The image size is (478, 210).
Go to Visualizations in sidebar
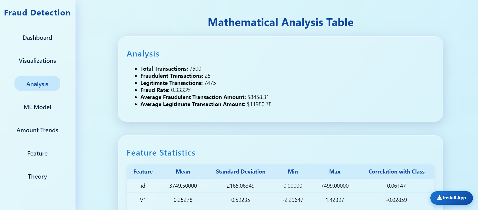(x=37, y=61)
